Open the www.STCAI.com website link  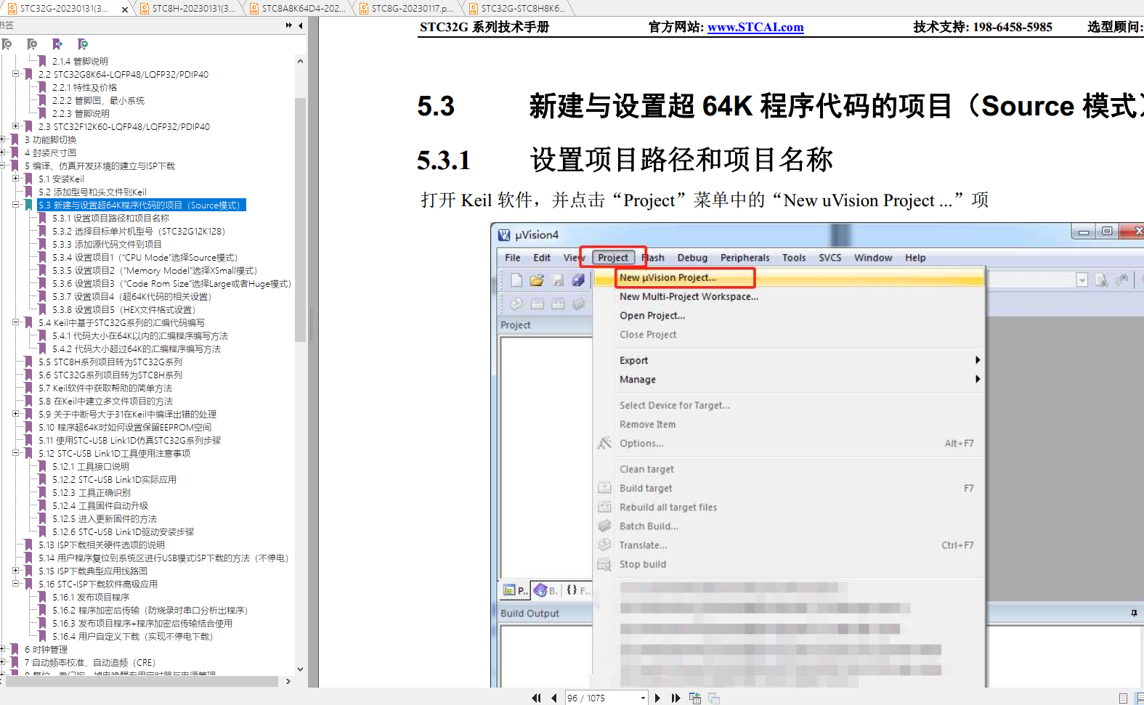[755, 28]
